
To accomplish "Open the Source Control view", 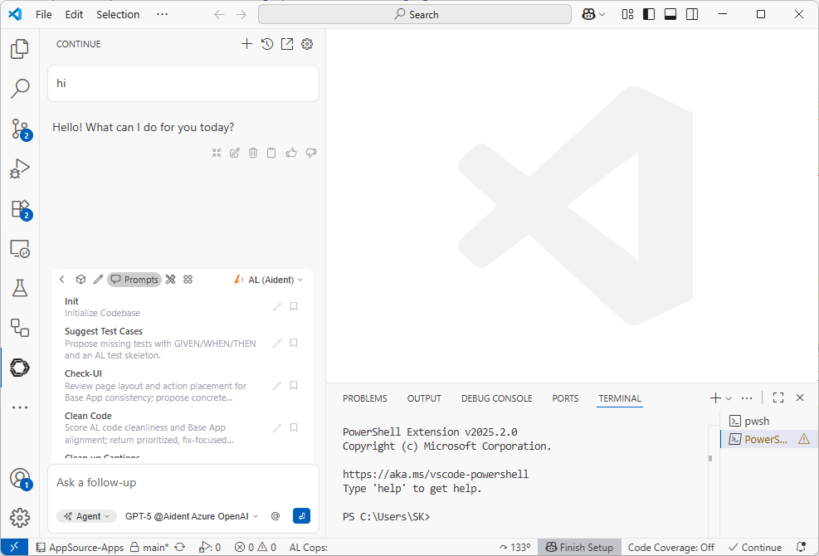I will point(20,129).
